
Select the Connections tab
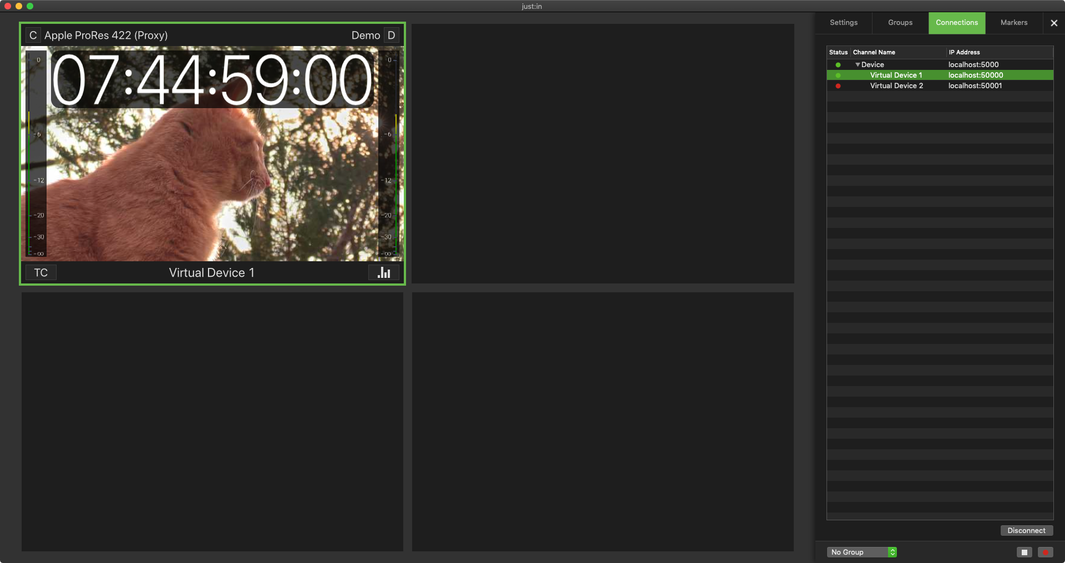pos(957,23)
